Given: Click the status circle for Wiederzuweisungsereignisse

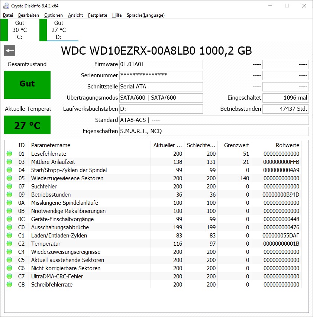Looking at the screenshot, I should tap(9, 252).
